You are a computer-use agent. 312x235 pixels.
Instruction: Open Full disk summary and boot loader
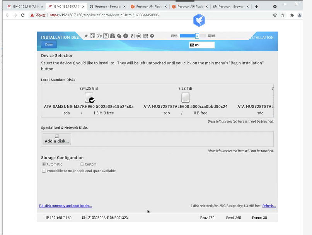[65, 206]
